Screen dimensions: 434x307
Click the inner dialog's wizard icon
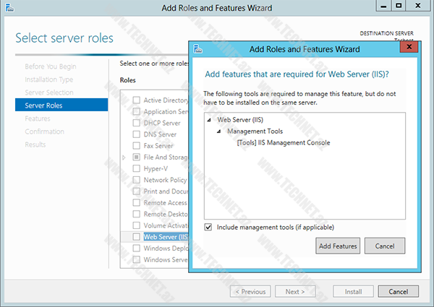198,50
